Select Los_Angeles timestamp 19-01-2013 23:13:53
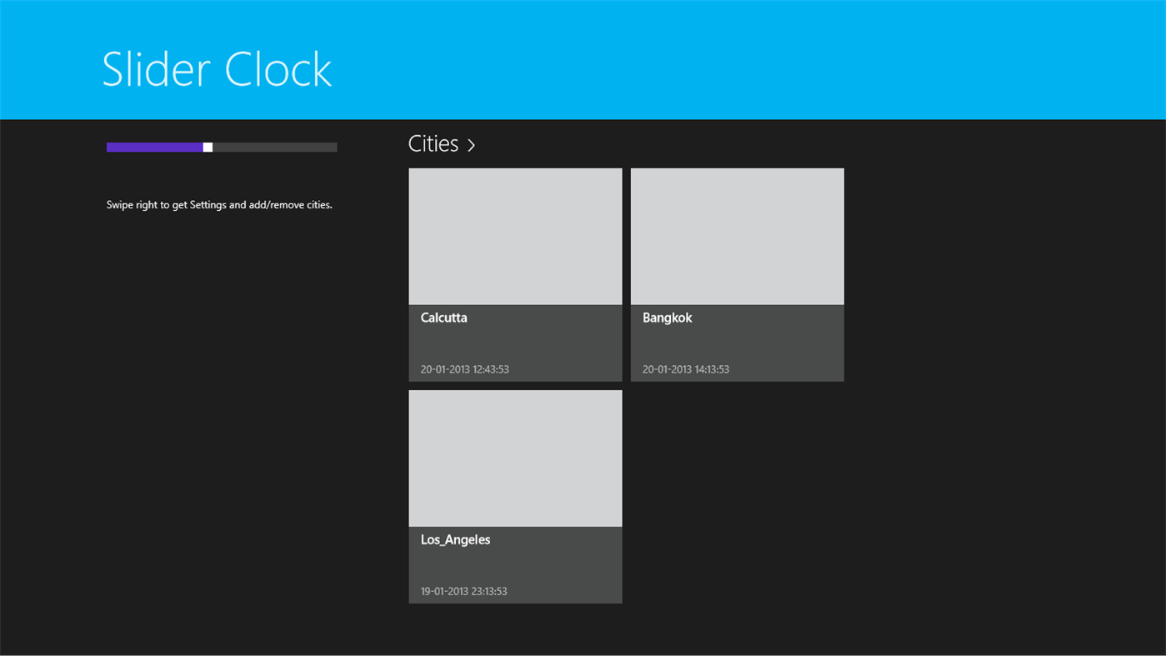1166x656 pixels. click(463, 591)
